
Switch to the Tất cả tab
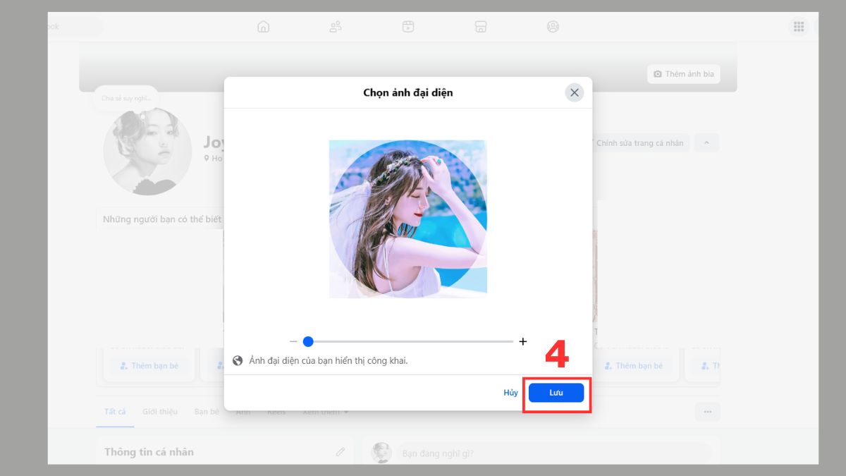click(115, 411)
